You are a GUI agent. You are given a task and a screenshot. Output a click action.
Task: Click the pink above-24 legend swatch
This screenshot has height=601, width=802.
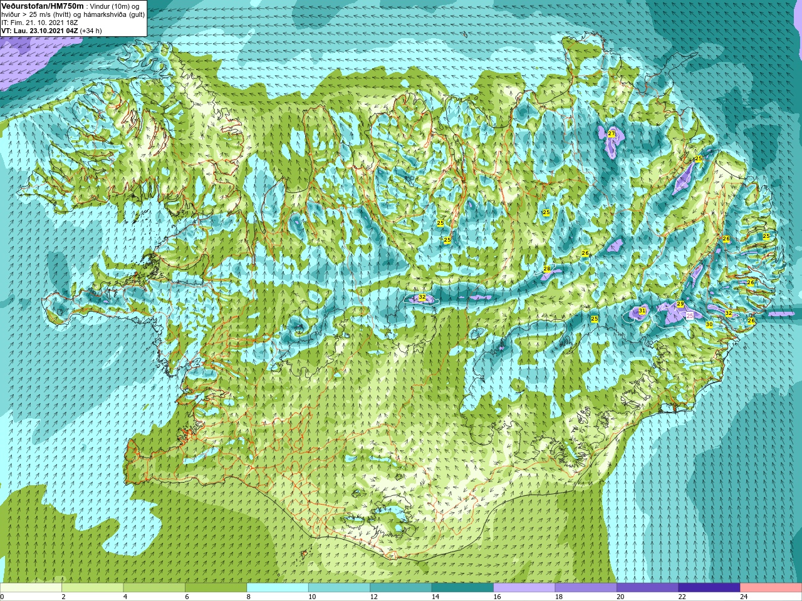click(771, 587)
